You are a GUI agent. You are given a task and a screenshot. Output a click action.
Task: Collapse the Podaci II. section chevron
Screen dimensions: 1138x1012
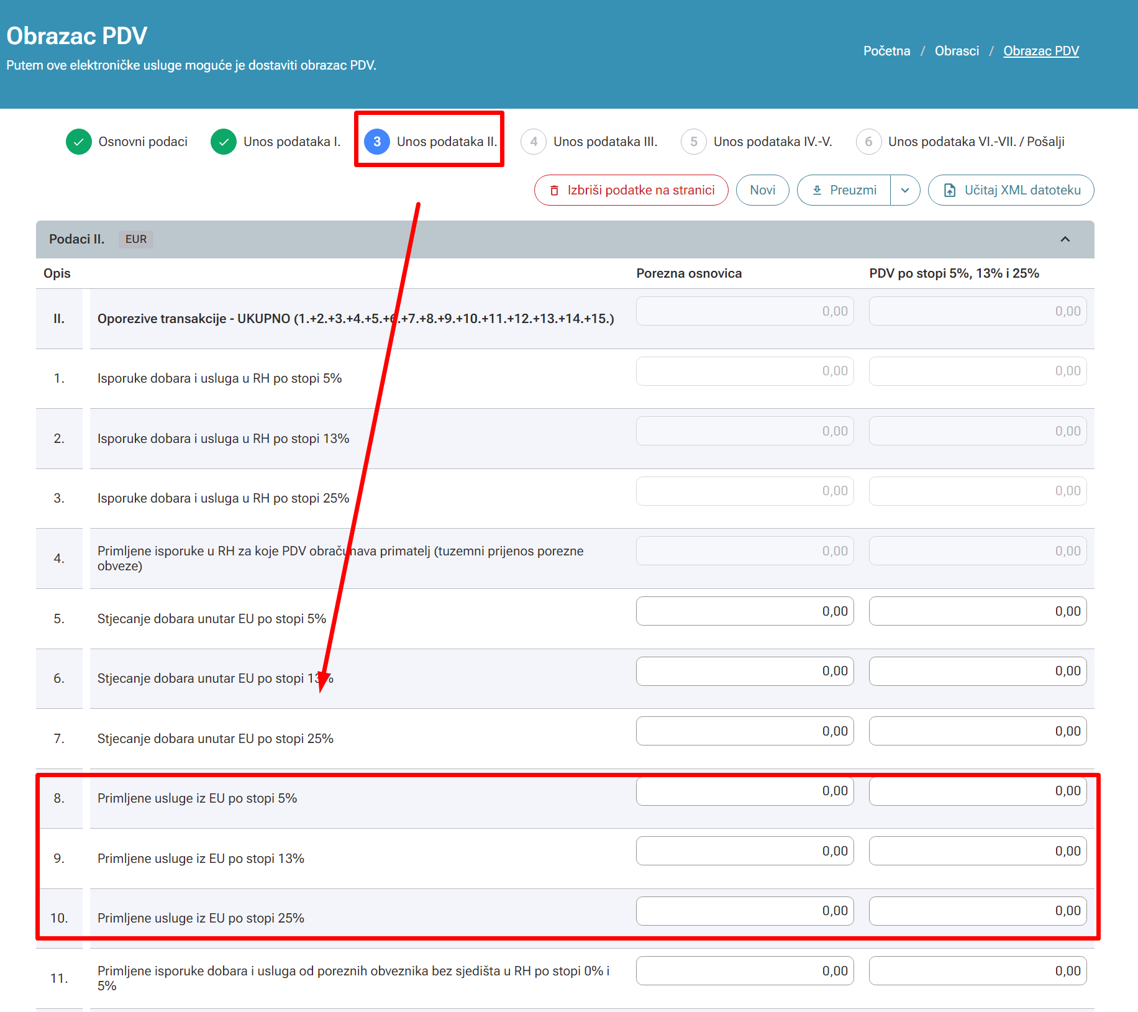(1065, 239)
